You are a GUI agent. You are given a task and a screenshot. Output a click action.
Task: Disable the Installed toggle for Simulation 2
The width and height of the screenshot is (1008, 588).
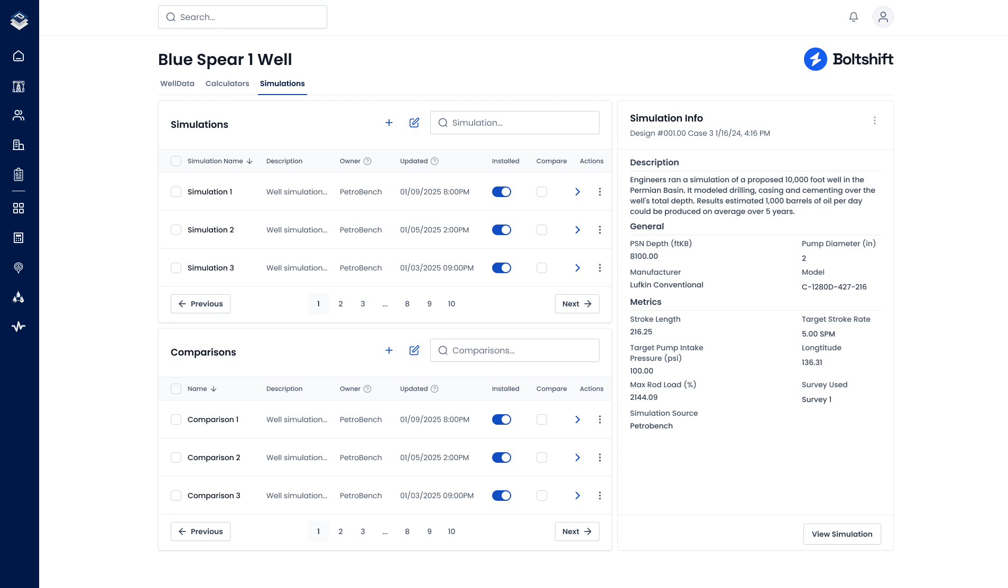point(501,230)
